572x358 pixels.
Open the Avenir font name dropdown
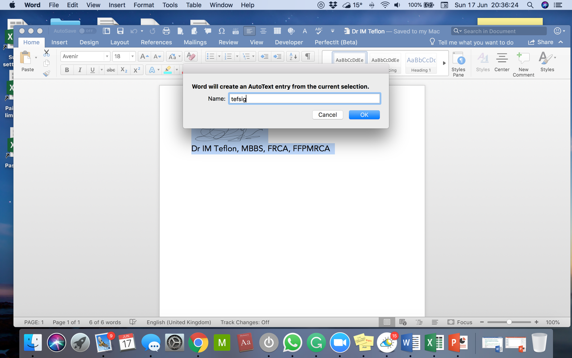click(x=107, y=56)
